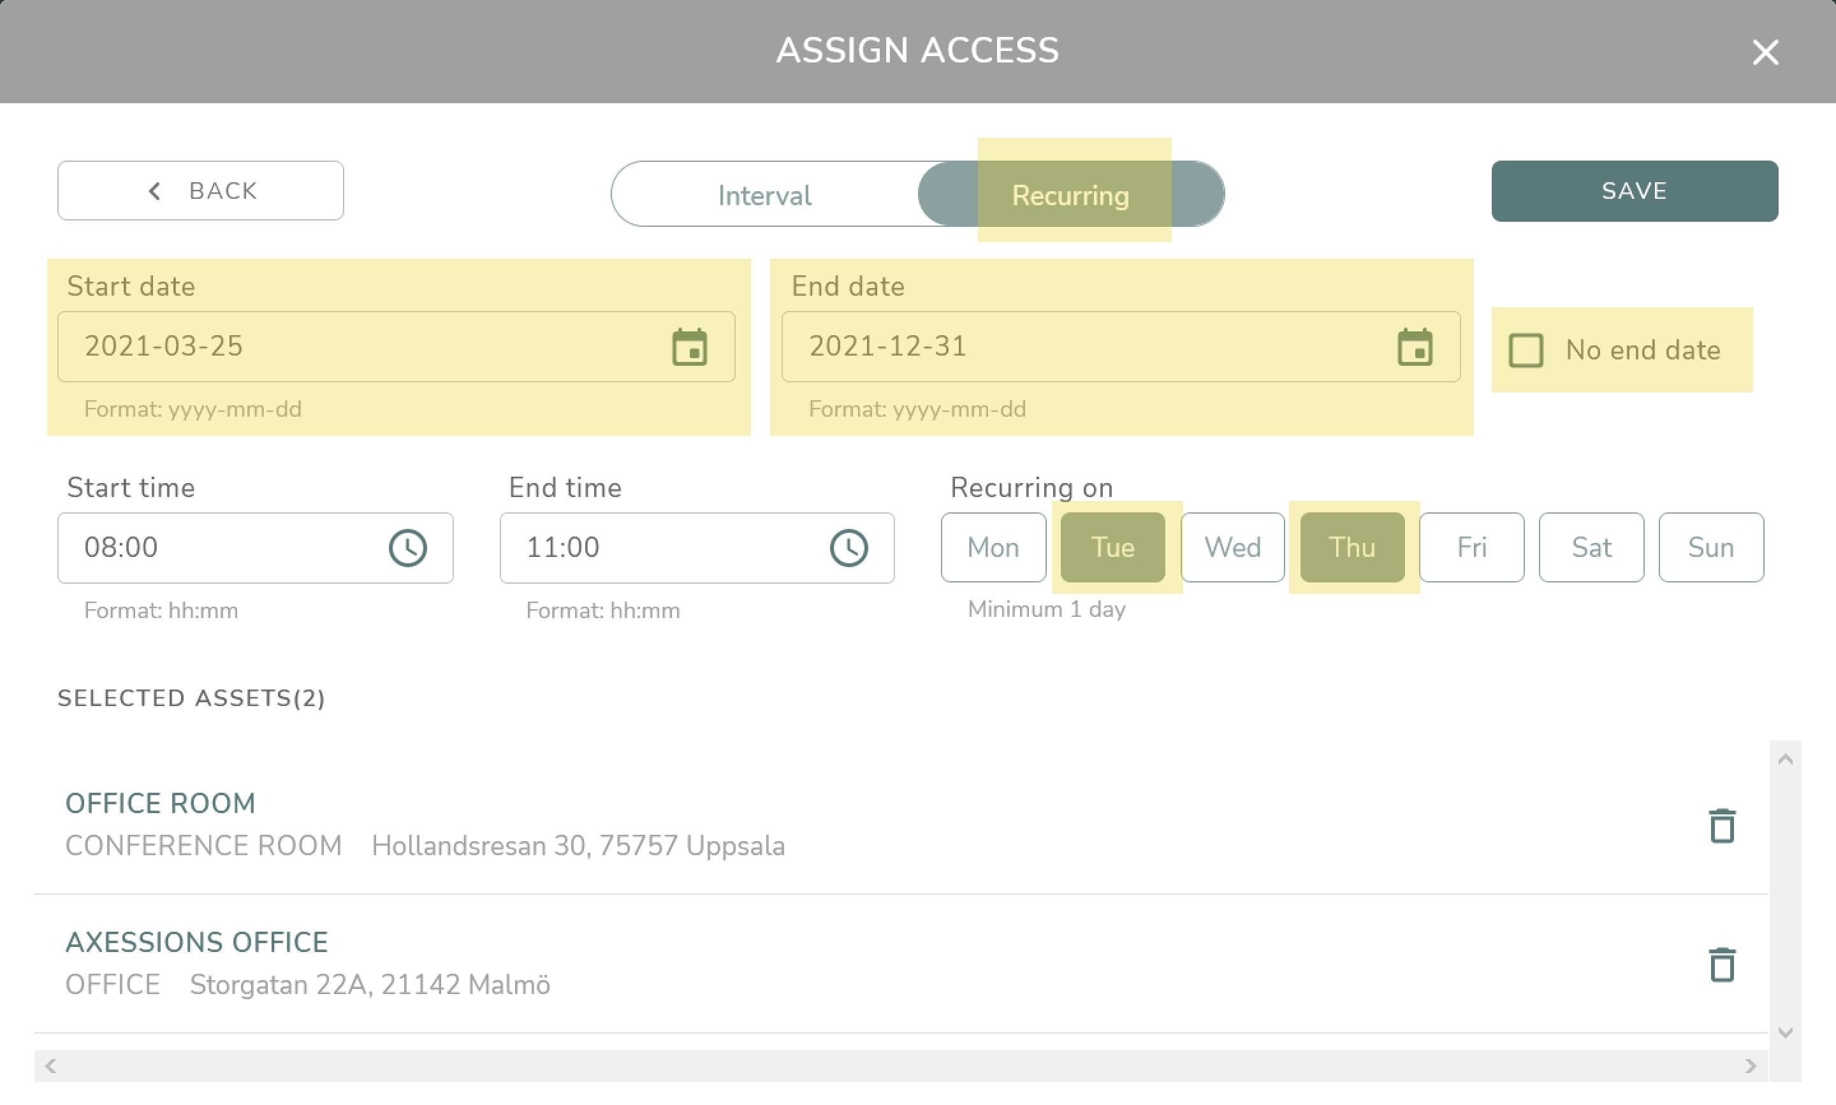The height and width of the screenshot is (1105, 1836).
Task: Enable the Fri recurring day
Action: point(1472,547)
